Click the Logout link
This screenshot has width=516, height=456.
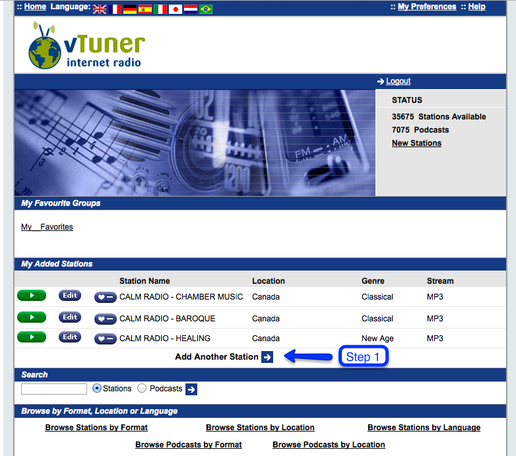point(398,81)
